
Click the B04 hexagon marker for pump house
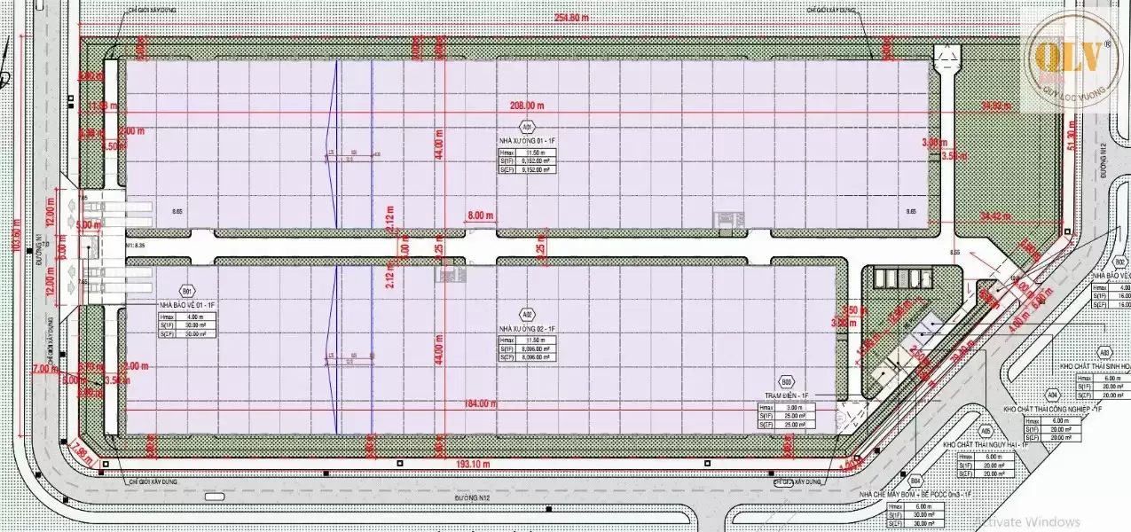click(915, 481)
